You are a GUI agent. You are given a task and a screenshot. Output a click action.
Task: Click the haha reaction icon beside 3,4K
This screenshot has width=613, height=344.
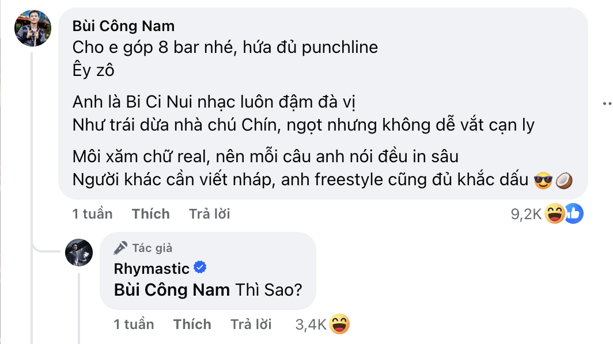pos(340,324)
